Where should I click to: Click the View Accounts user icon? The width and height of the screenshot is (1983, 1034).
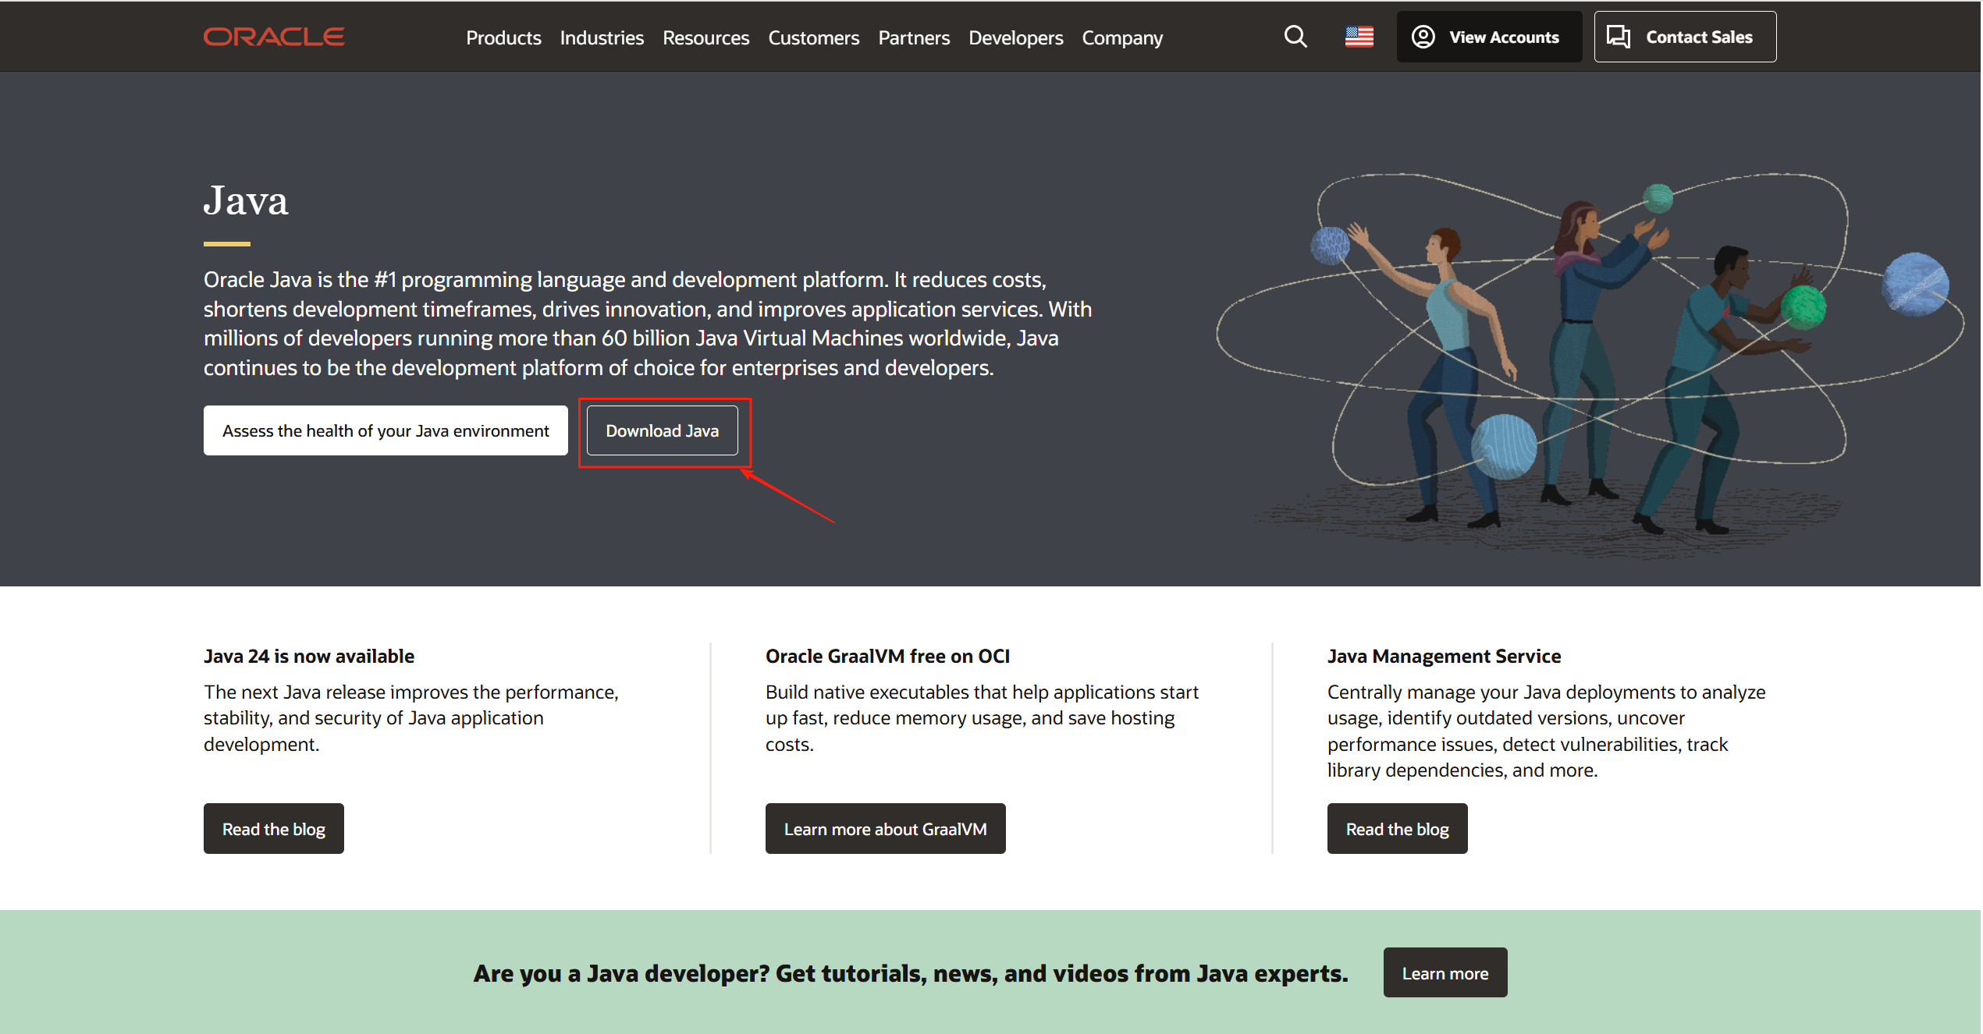pyautogui.click(x=1423, y=37)
